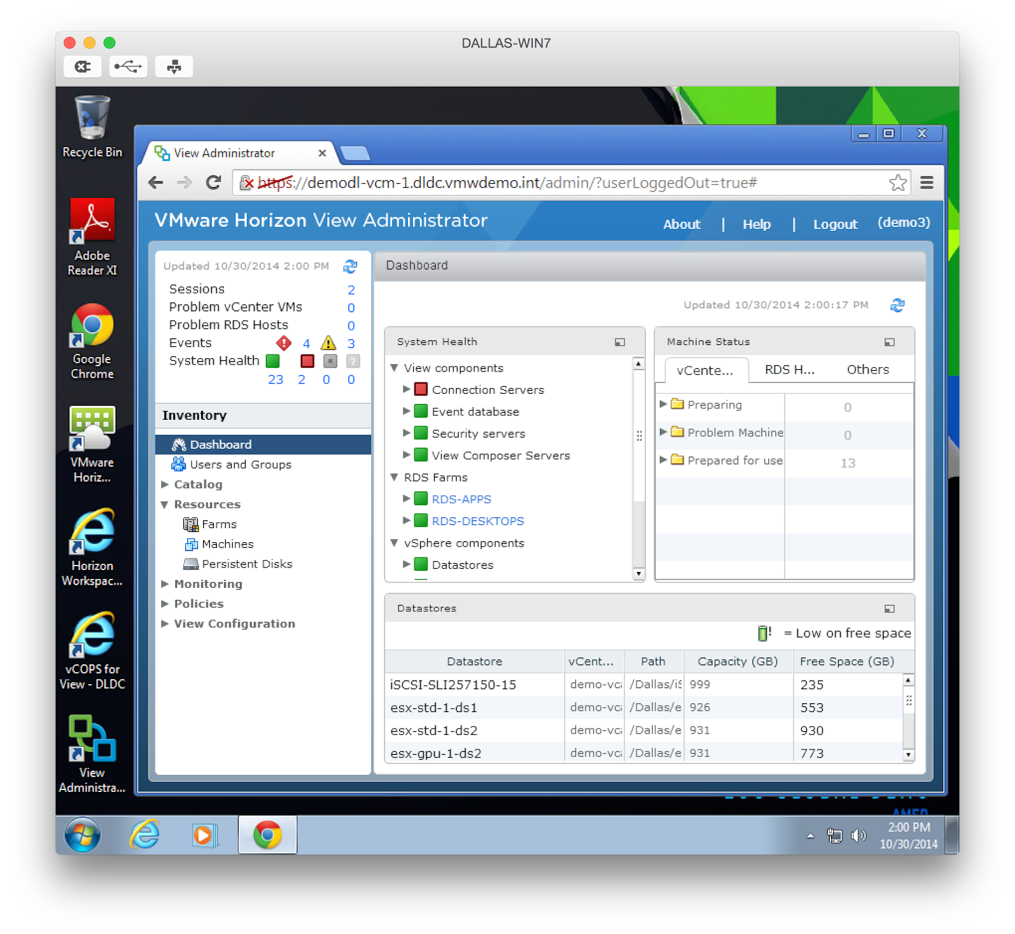Expand the Monitoring inventory section

164,584
